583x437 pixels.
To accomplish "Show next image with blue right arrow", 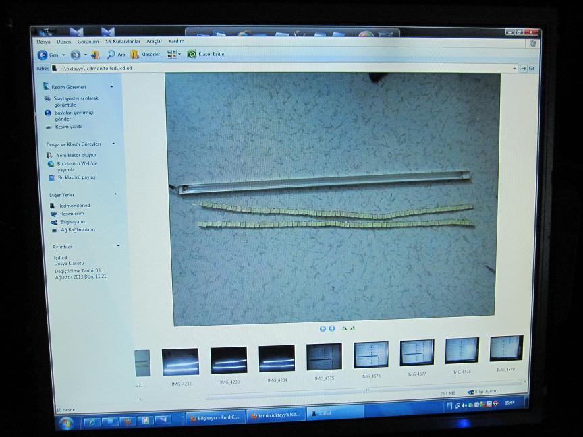I will pyautogui.click(x=332, y=328).
